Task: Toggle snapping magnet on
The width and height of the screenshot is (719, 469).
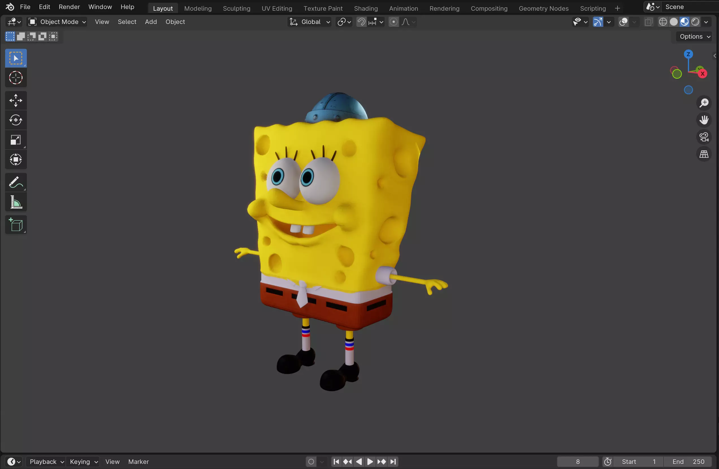Action: tap(361, 22)
